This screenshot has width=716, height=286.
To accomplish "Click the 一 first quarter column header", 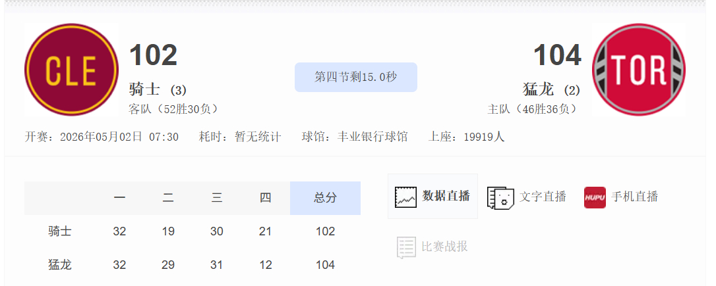I will tap(119, 198).
